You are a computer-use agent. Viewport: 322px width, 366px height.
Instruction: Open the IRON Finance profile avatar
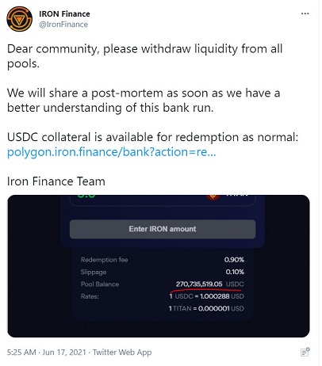click(19, 19)
